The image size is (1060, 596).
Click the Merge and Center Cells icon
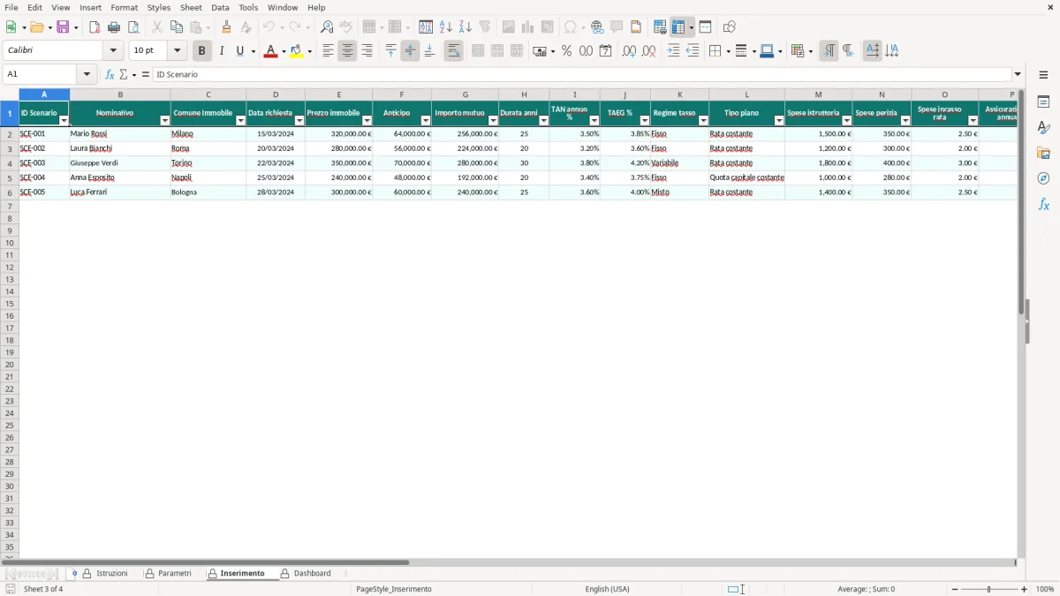pyautogui.click(x=478, y=51)
